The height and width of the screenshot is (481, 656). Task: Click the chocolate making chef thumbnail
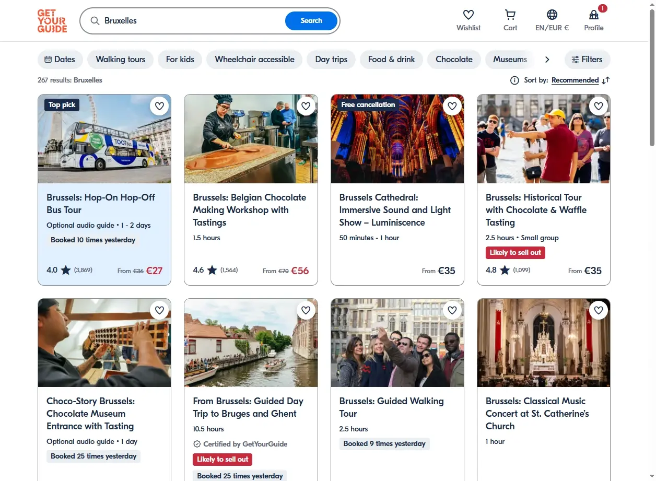[251, 139]
